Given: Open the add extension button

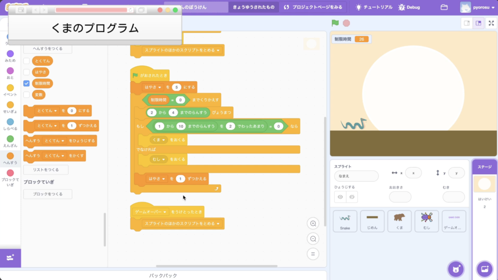Looking at the screenshot, I should click(x=10, y=257).
